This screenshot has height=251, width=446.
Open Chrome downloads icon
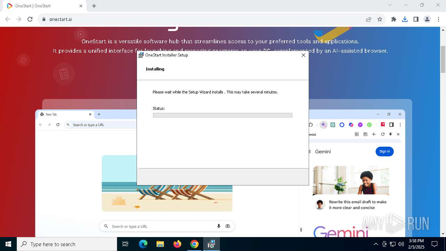405,19
